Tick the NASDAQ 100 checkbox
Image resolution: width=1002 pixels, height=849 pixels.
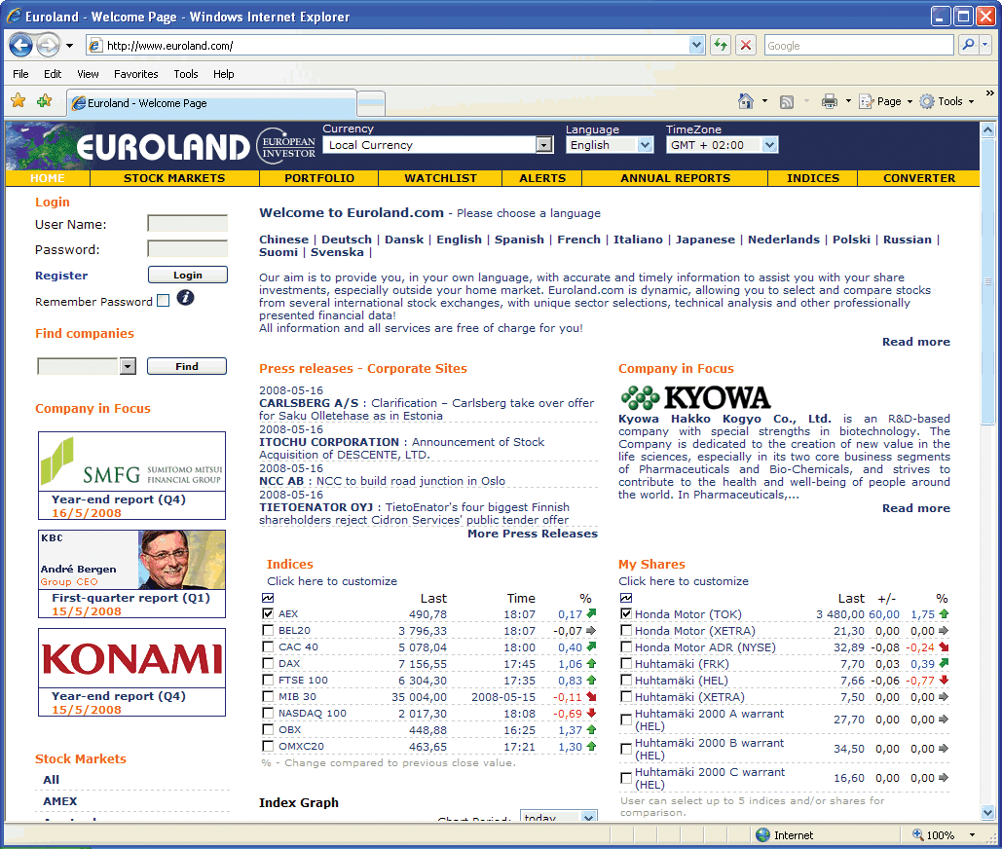point(268,714)
